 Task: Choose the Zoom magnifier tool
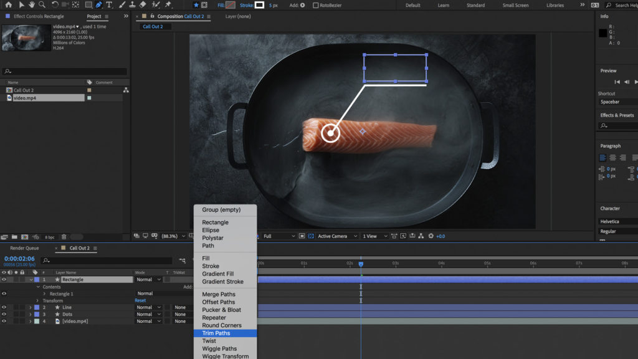tap(43, 5)
